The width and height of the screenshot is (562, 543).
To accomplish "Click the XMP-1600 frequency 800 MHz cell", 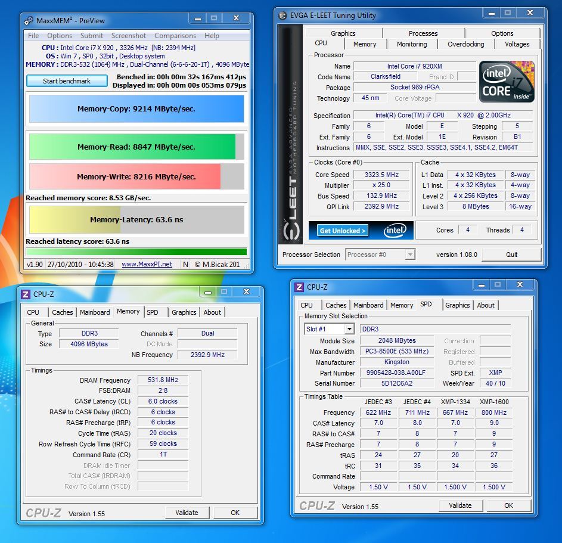I will coord(494,412).
